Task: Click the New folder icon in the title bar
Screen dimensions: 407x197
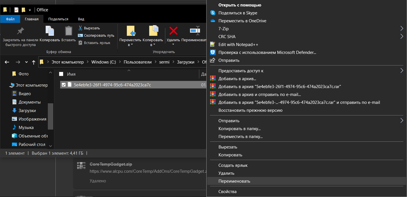Action: (x=24, y=10)
